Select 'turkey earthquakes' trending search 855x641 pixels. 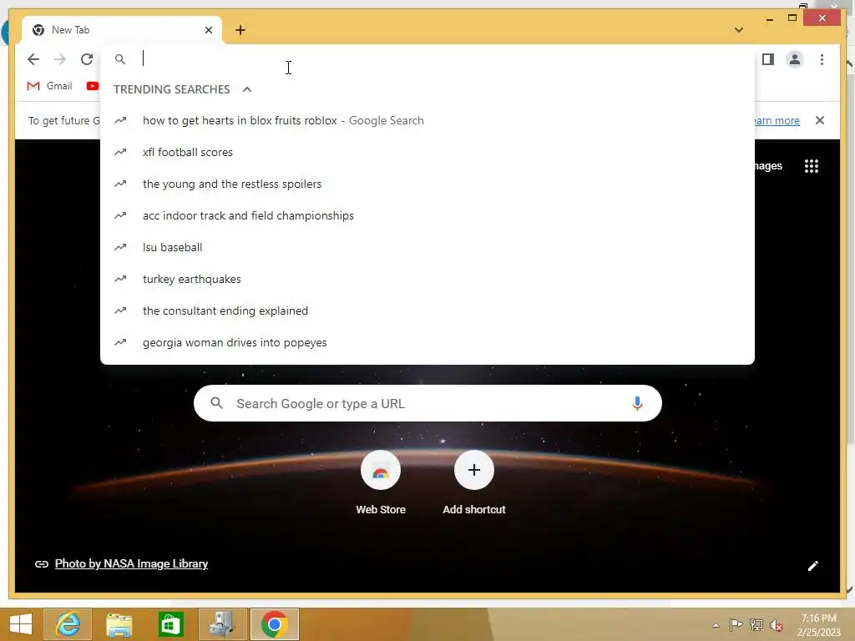pos(427,279)
